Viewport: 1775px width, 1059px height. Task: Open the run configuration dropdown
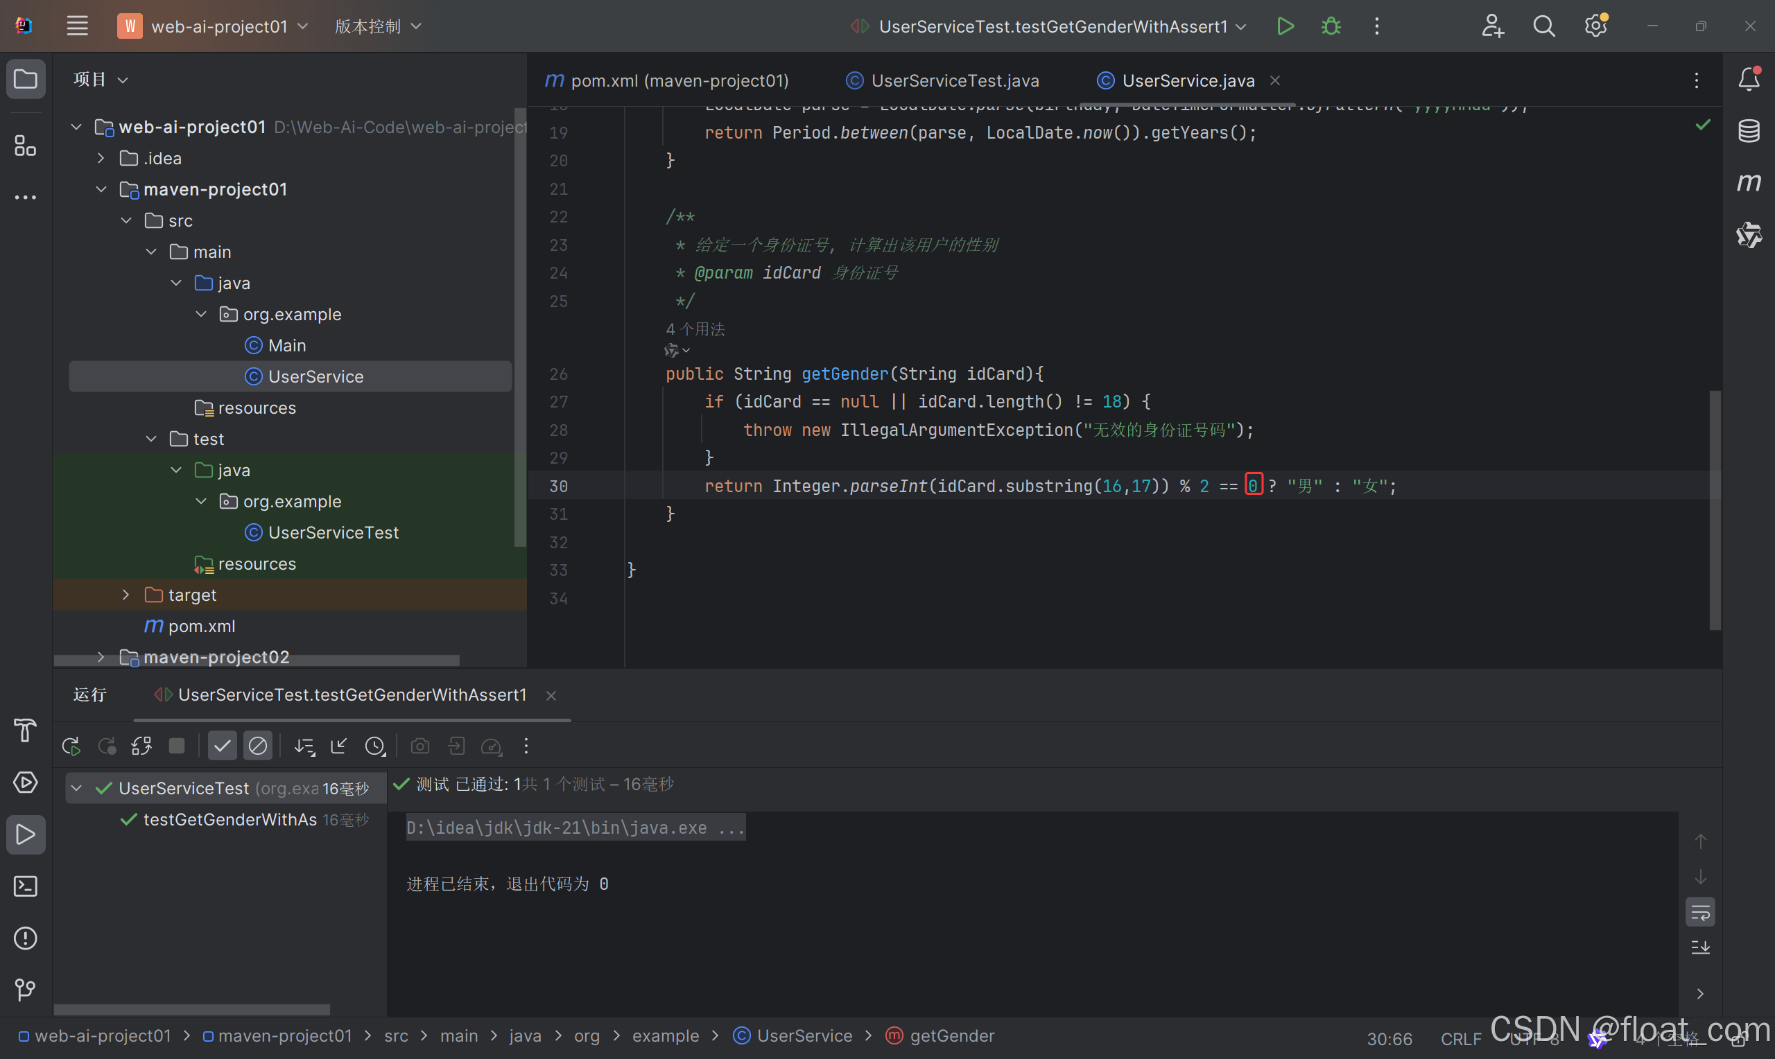point(1053,26)
